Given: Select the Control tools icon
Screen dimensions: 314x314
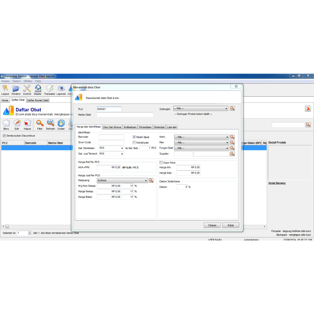Looking at the screenshot, I should click(27, 90).
